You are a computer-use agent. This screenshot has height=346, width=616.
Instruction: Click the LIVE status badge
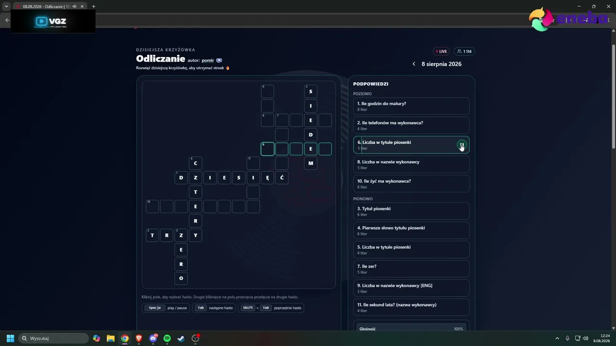coord(441,51)
